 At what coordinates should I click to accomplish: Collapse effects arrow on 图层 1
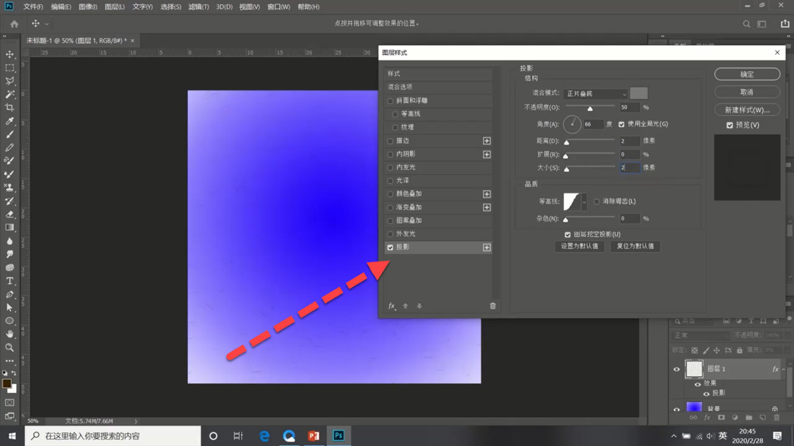(x=785, y=369)
